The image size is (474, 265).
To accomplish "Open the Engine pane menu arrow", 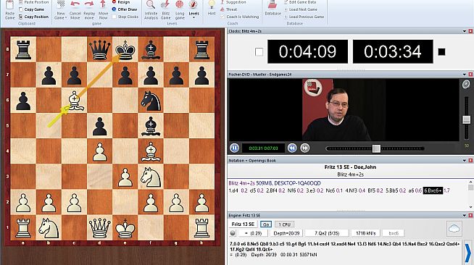I will (465, 215).
